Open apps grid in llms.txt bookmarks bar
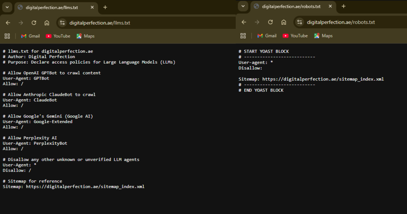 click(x=7, y=36)
